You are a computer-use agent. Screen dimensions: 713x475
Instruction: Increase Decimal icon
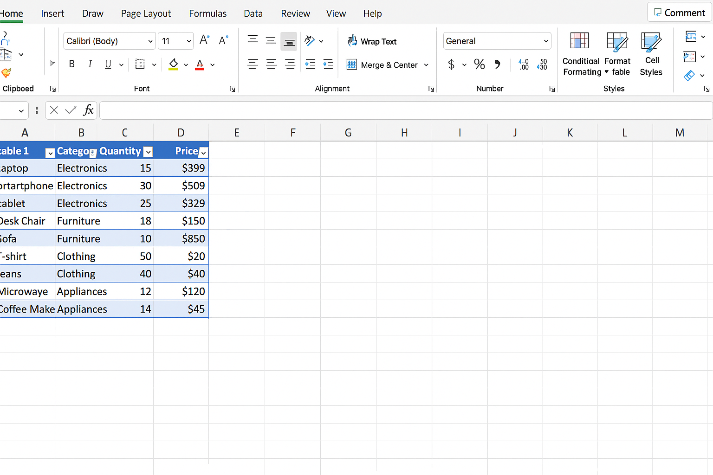(x=524, y=64)
